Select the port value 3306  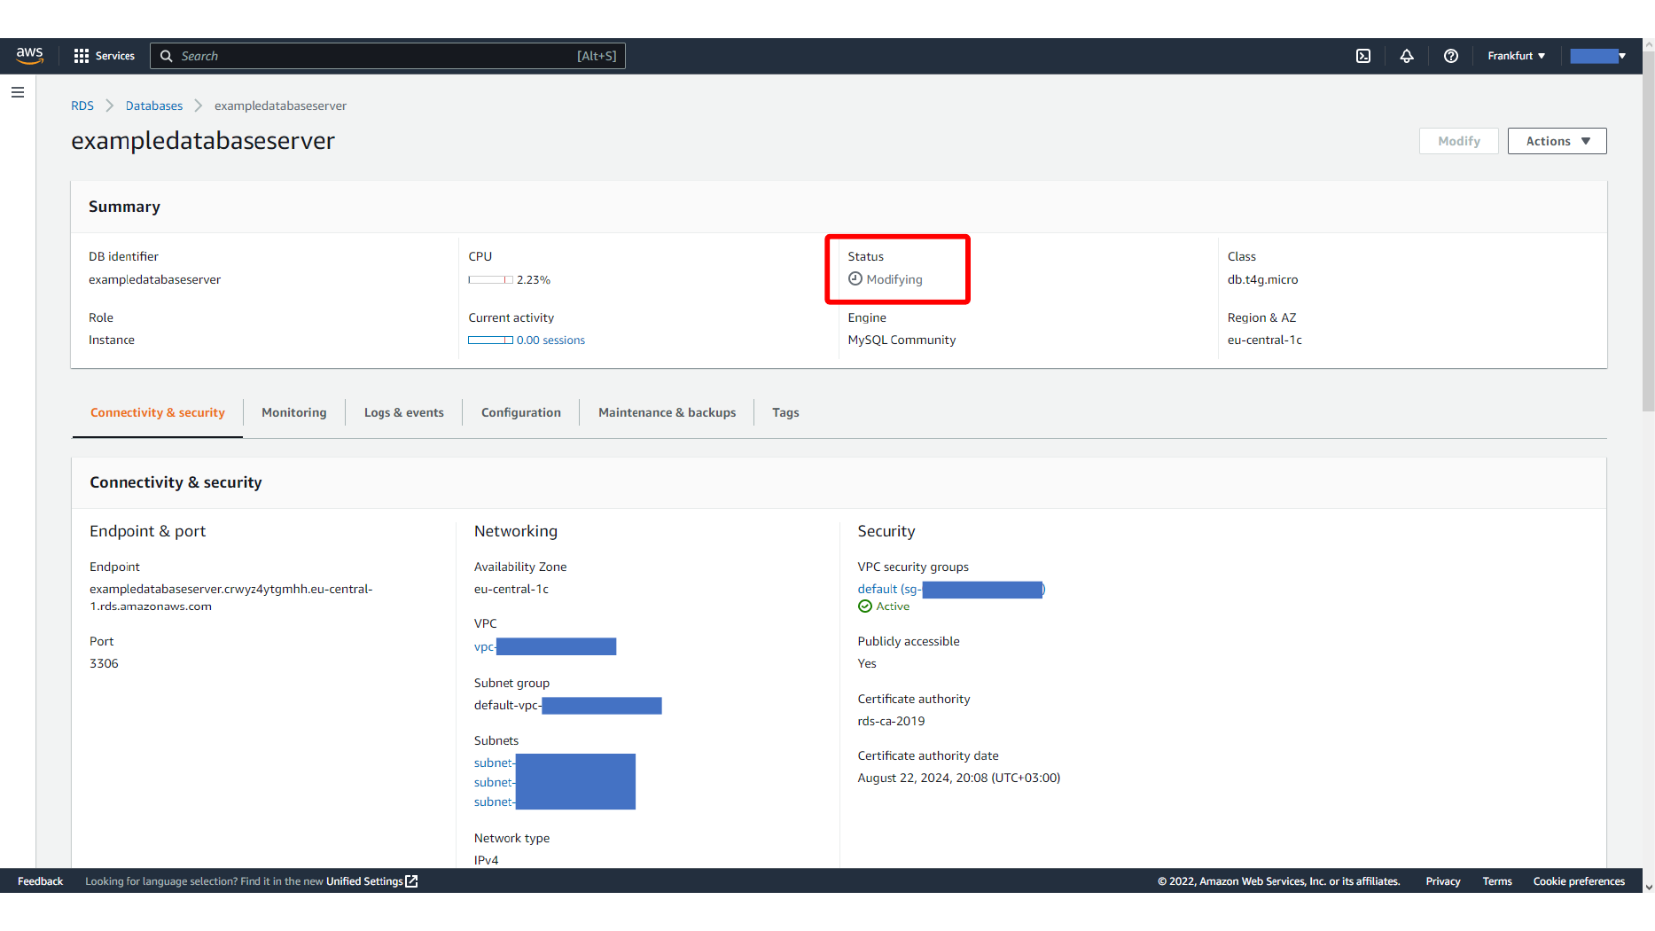(x=104, y=664)
